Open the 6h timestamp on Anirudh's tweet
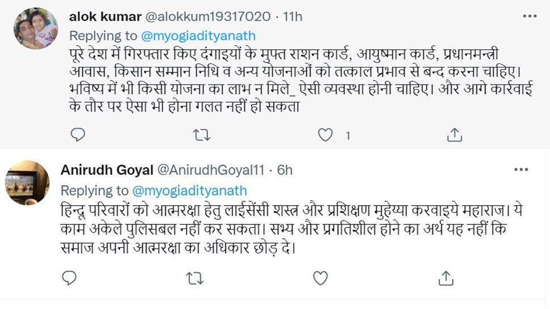 click(x=284, y=170)
